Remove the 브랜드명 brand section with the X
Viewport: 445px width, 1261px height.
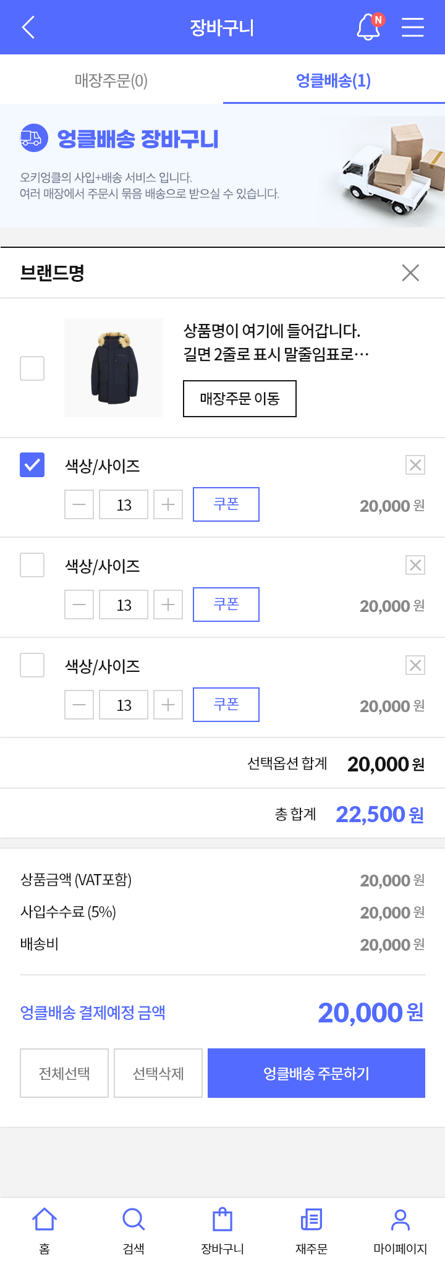click(410, 273)
